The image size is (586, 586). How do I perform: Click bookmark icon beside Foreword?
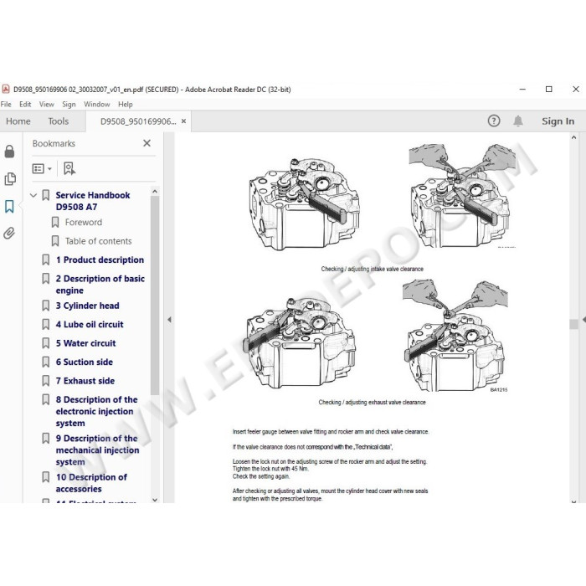pos(55,223)
